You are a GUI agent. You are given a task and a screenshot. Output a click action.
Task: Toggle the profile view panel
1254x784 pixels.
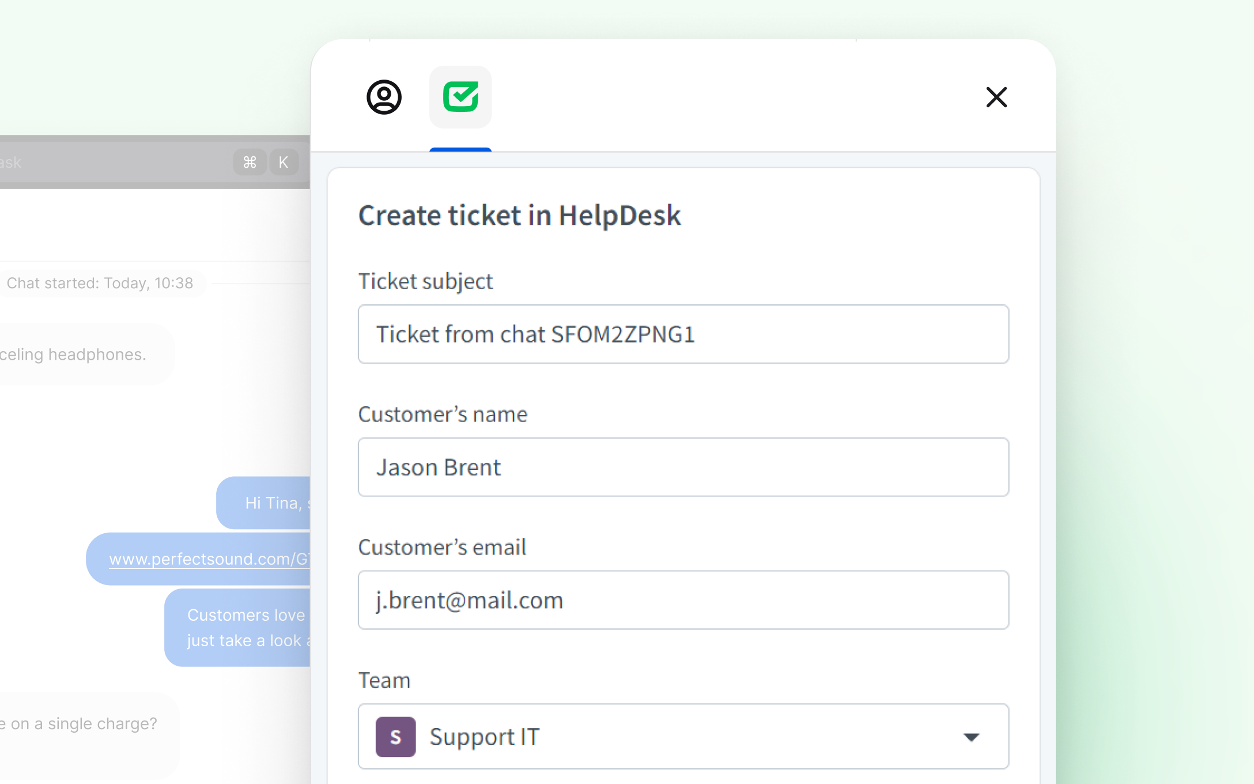(384, 97)
